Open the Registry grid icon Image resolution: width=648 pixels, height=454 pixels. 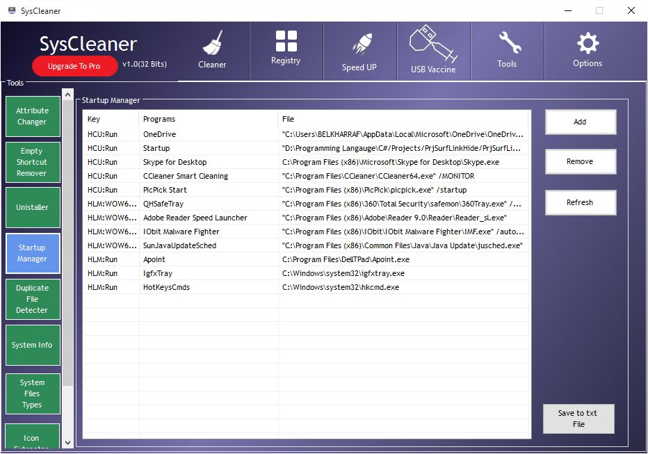click(x=286, y=41)
